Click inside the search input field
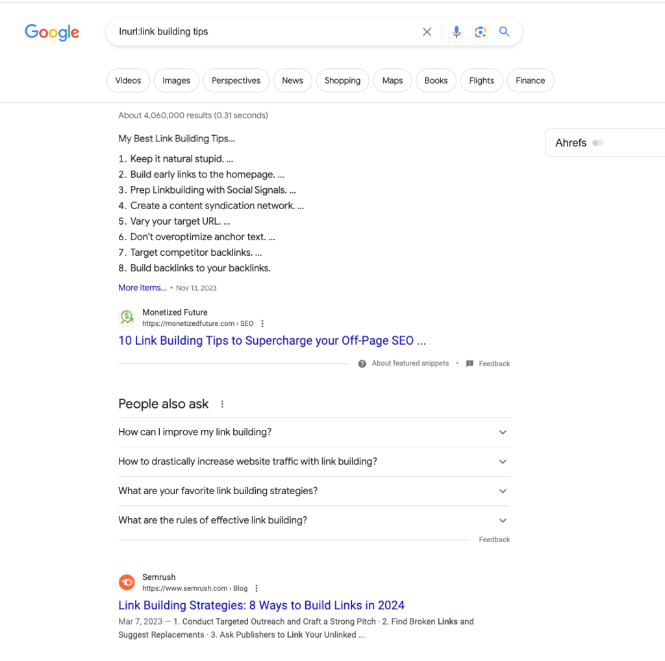The image size is (665, 661). coord(260,31)
